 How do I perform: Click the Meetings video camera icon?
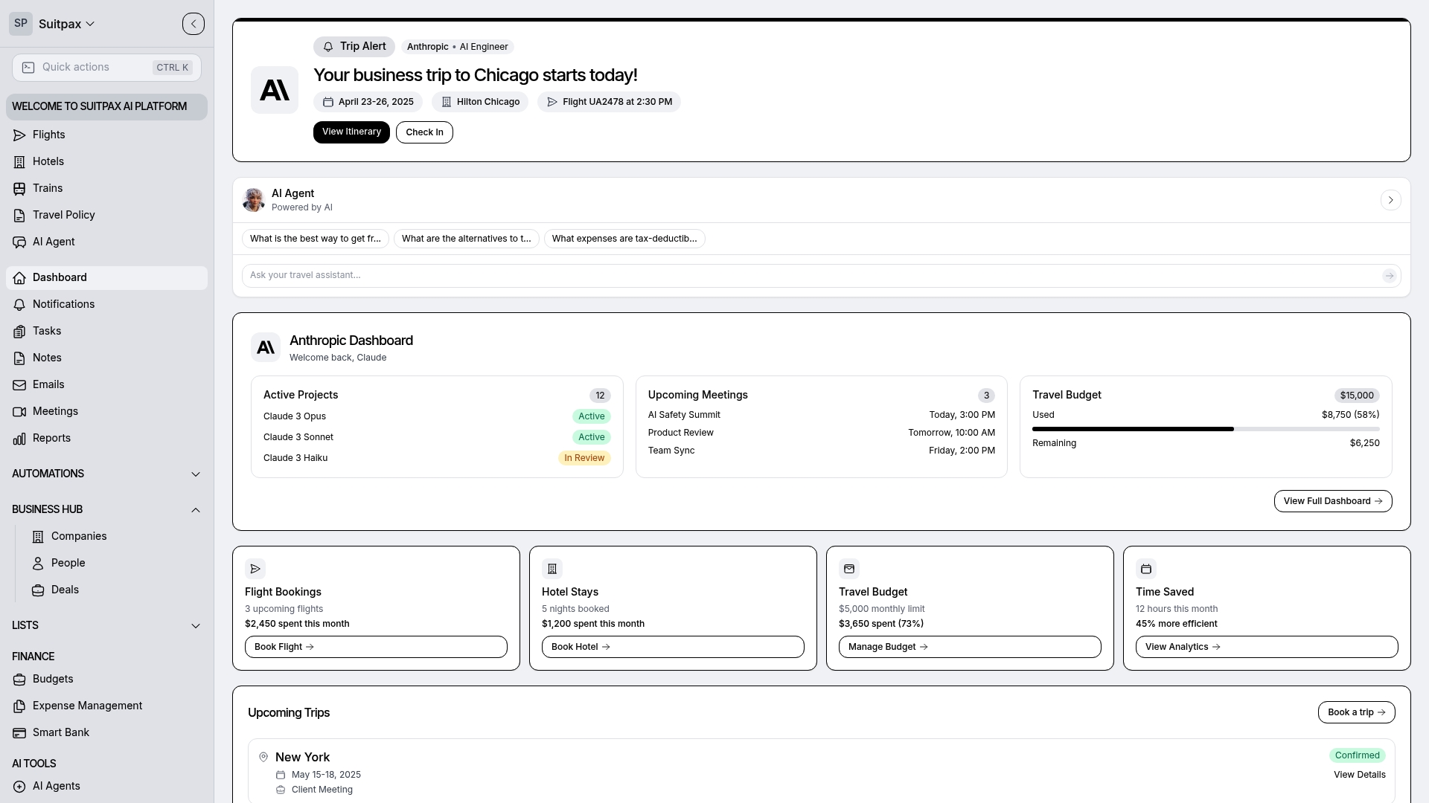19,412
